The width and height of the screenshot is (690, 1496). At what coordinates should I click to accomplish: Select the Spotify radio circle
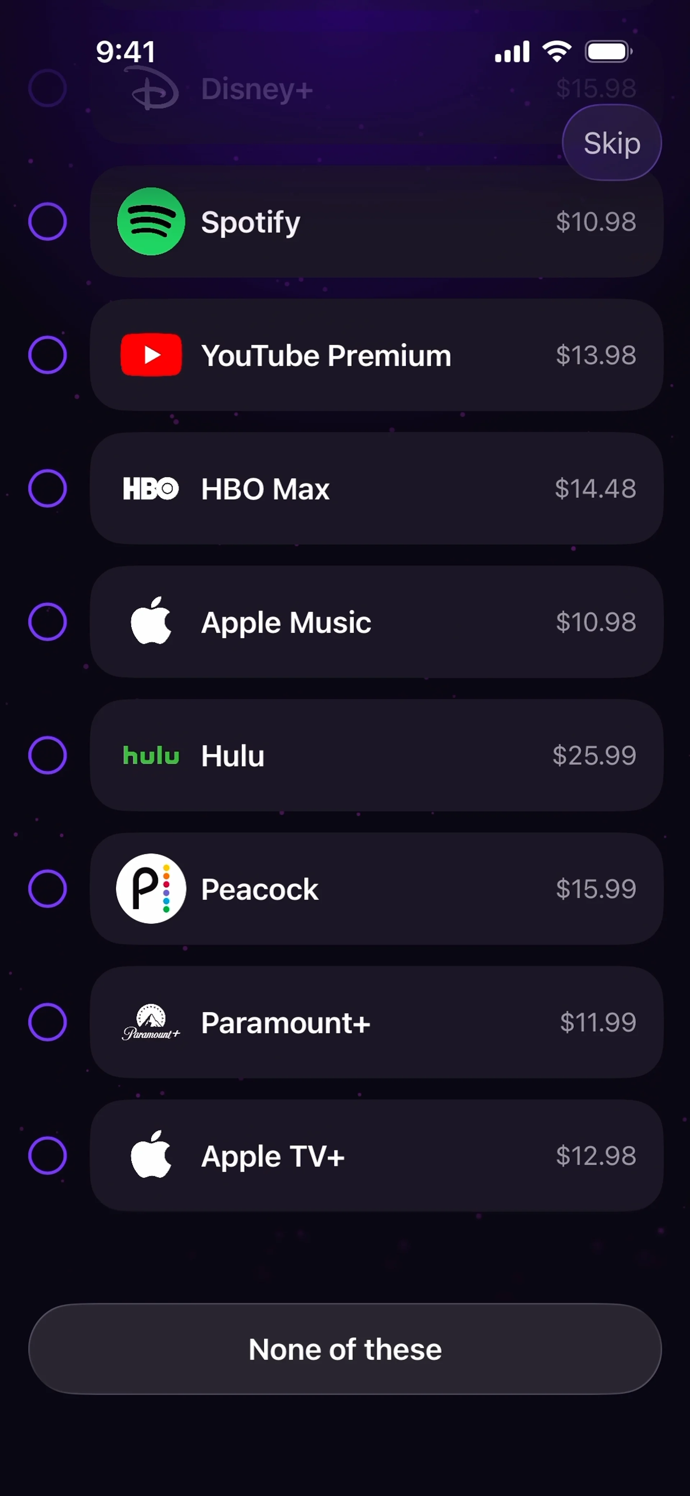(x=47, y=221)
